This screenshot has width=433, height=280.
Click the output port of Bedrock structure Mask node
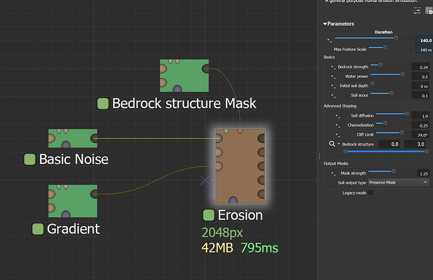pyautogui.click(x=205, y=69)
